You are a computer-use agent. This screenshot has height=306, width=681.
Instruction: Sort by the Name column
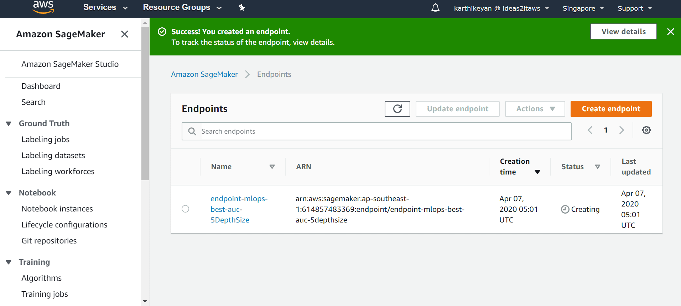coord(272,167)
